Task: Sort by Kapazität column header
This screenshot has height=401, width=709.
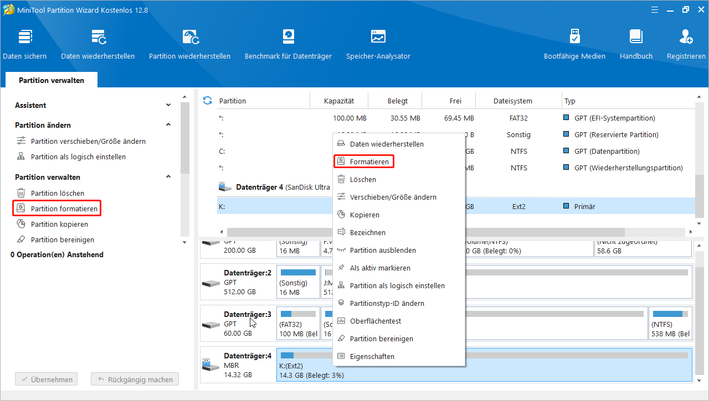Action: pyautogui.click(x=339, y=101)
